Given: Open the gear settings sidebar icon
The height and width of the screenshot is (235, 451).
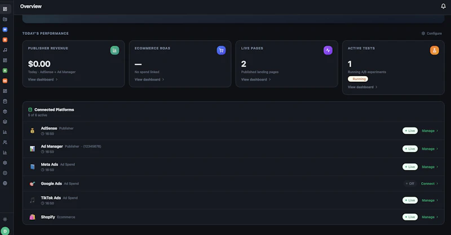Looking at the screenshot, I should [5, 163].
